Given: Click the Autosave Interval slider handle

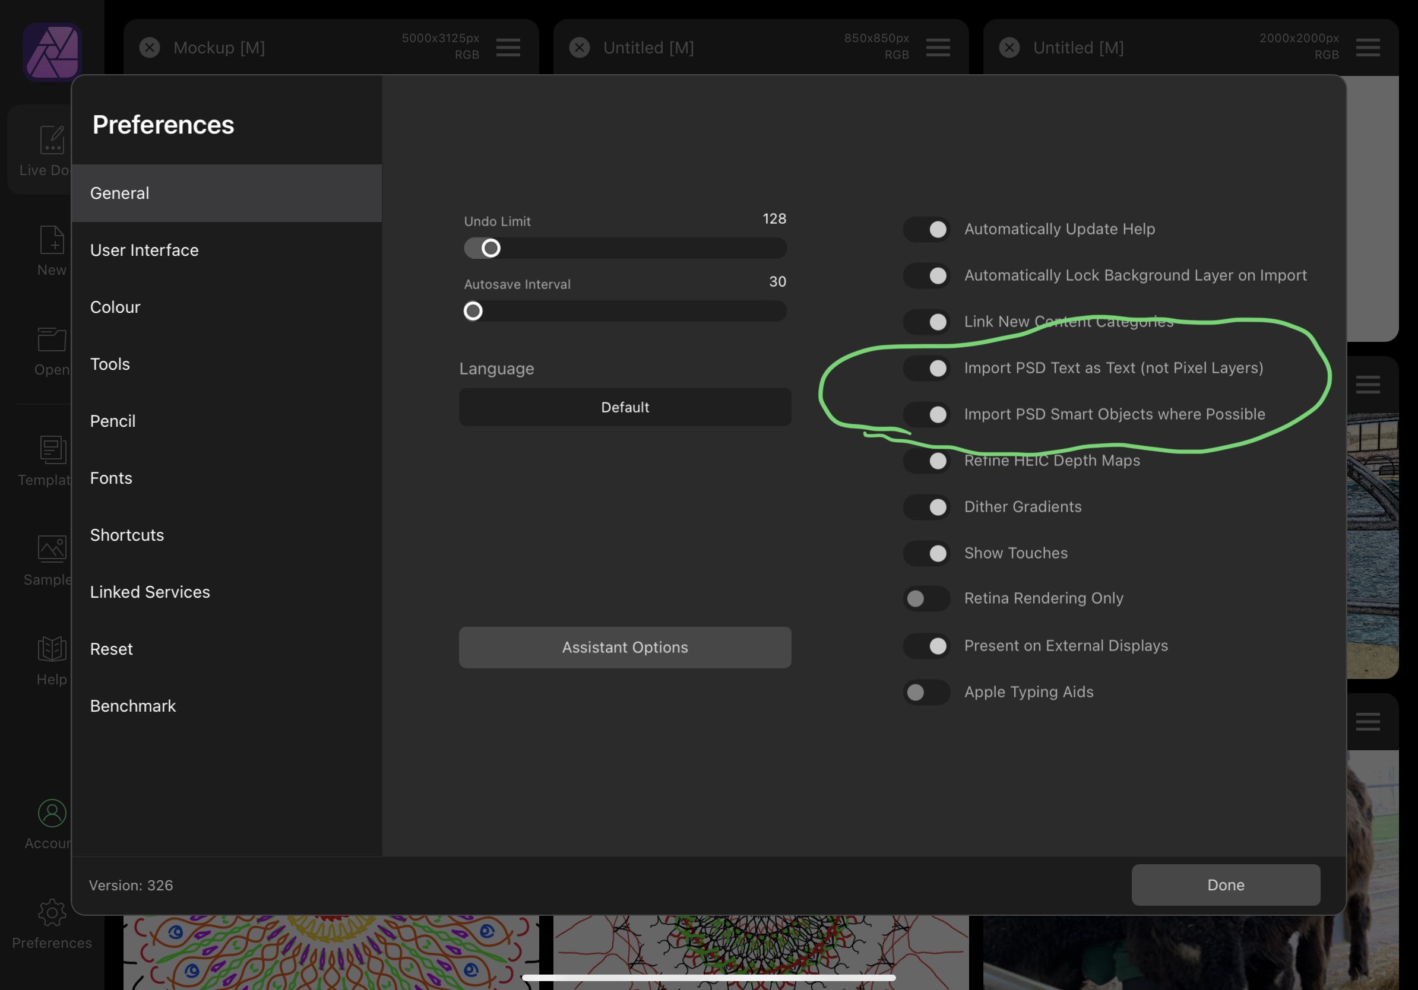Looking at the screenshot, I should pyautogui.click(x=473, y=311).
